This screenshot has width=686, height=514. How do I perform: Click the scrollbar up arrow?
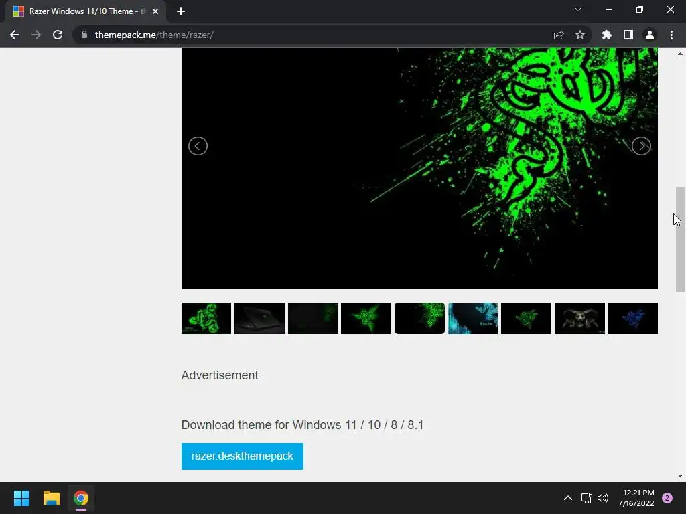pyautogui.click(x=680, y=54)
